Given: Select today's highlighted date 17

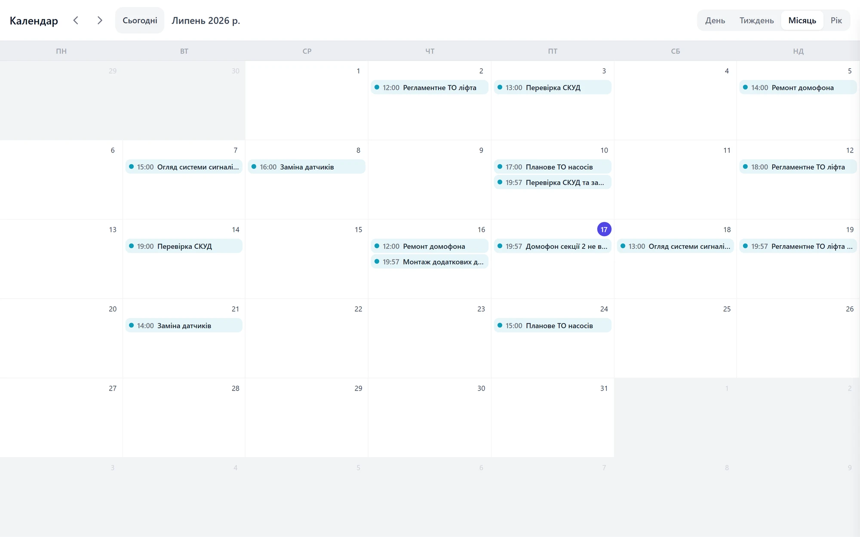Looking at the screenshot, I should [604, 229].
